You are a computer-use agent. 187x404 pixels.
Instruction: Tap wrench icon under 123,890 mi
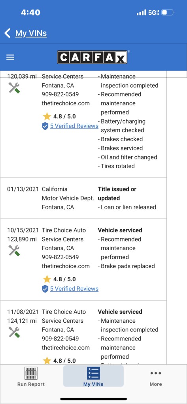point(14,251)
